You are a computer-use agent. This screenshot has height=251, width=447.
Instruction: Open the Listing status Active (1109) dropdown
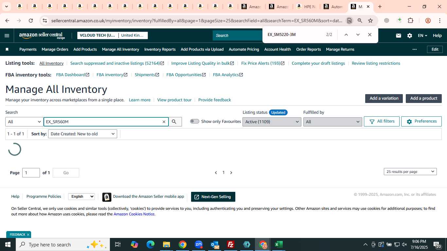click(x=272, y=122)
